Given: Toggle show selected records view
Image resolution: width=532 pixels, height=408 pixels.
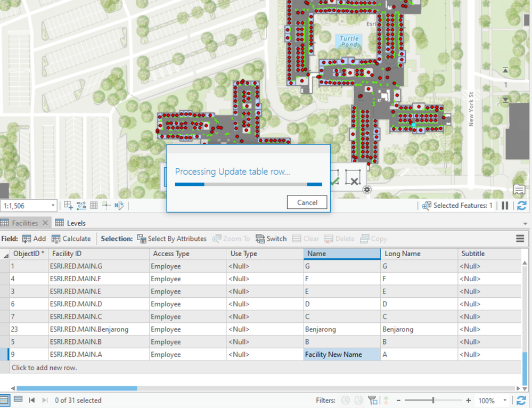Looking at the screenshot, I should [x=18, y=400].
